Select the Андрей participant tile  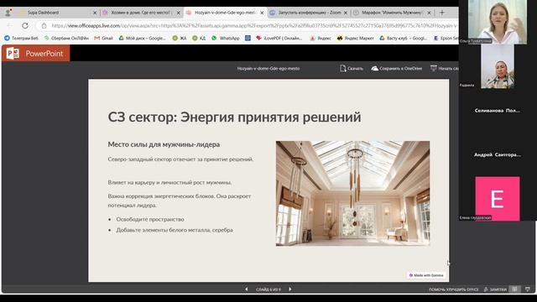click(x=498, y=154)
